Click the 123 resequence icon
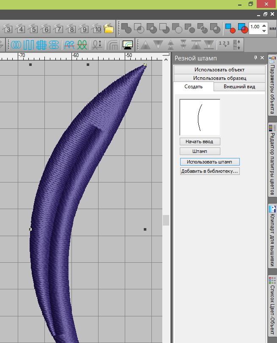Image resolution: width=277 pixels, height=343 pixels. (224, 44)
